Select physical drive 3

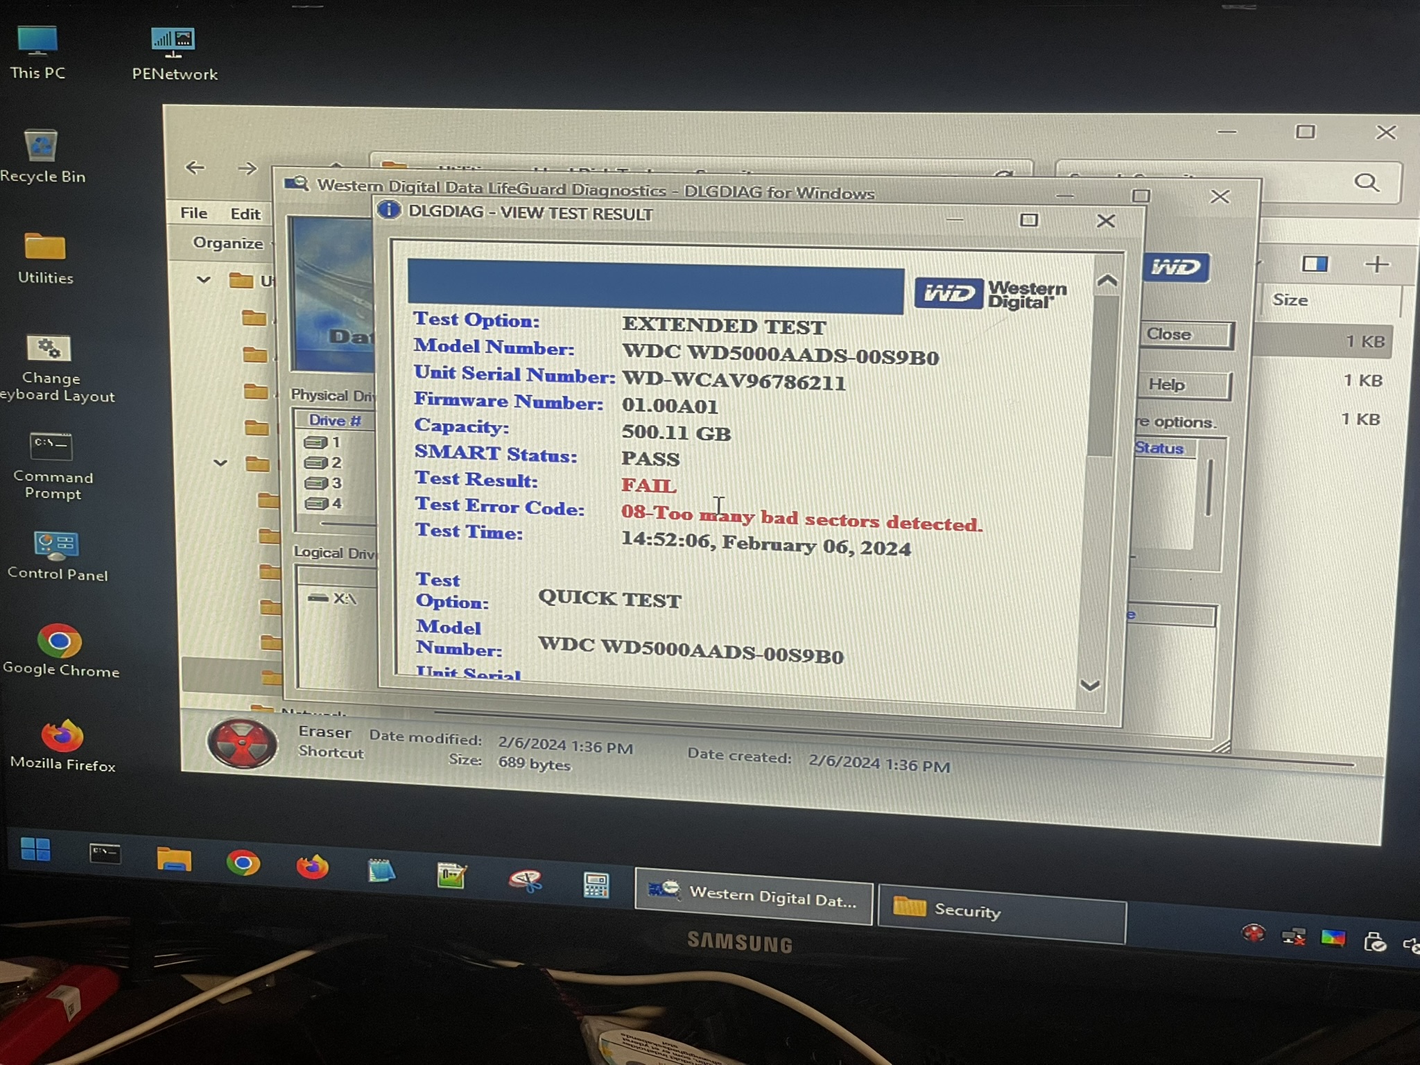point(324,483)
